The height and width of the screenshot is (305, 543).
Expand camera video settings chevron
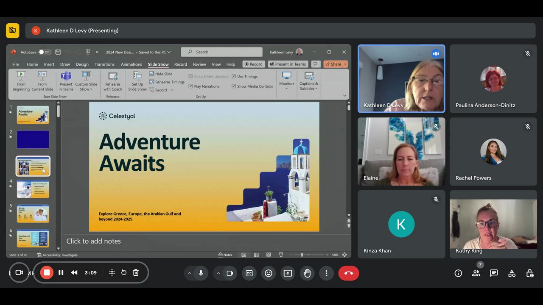(218, 273)
